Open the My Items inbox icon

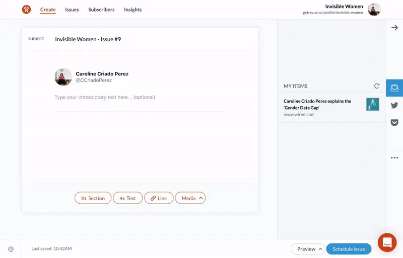coord(394,88)
